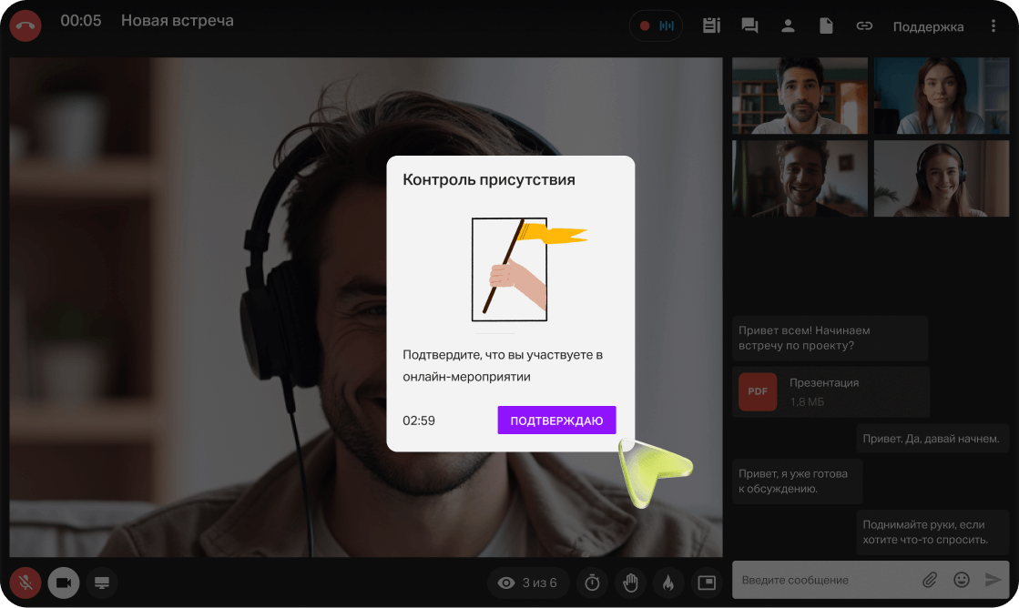The height and width of the screenshot is (608, 1019).
Task: Switch to picture-in-picture layout icon
Action: click(707, 583)
